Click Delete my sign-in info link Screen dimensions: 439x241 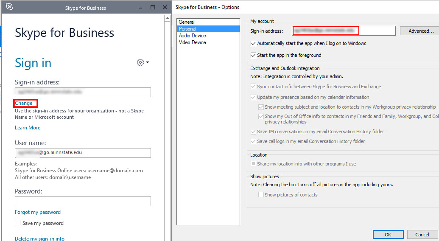click(x=39, y=238)
